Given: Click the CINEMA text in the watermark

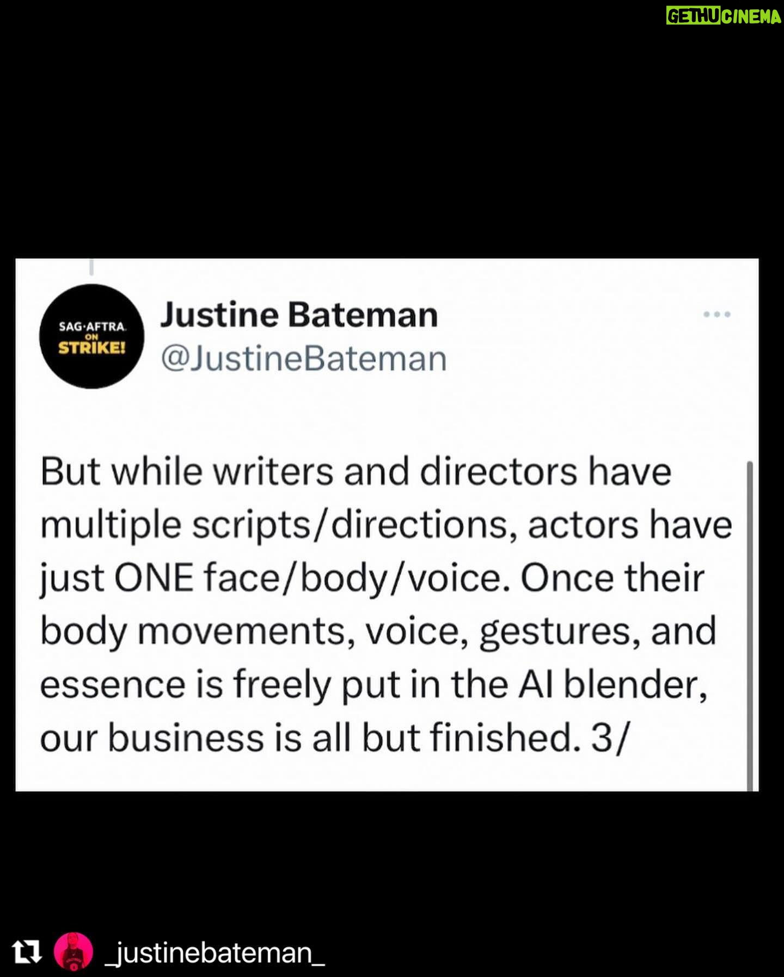Looking at the screenshot, I should pyautogui.click(x=752, y=16).
